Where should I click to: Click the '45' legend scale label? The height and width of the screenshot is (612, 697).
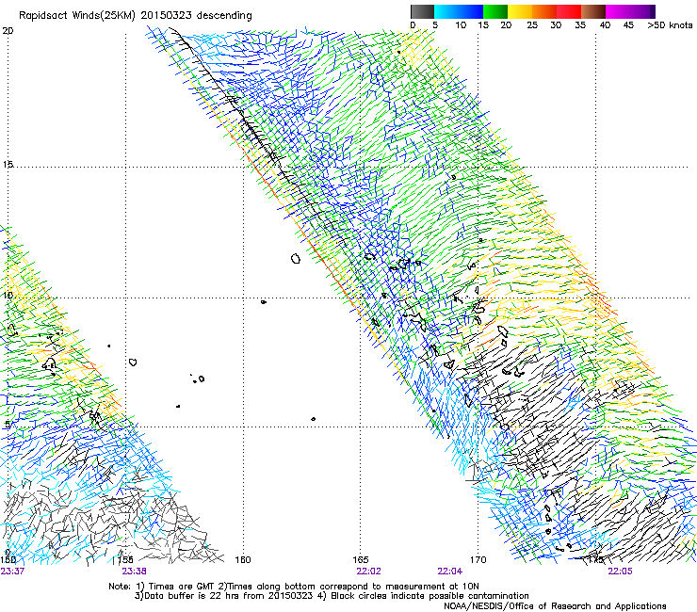[628, 25]
